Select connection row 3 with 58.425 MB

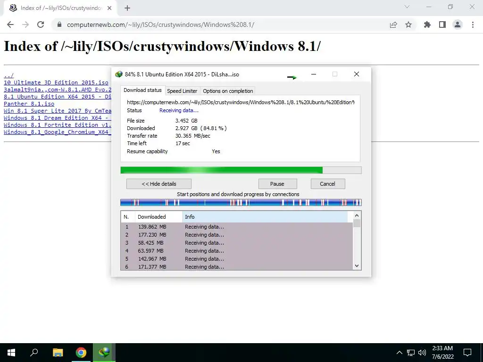[237, 243]
